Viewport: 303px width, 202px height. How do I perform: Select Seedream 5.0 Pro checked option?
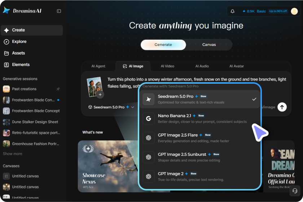200,99
